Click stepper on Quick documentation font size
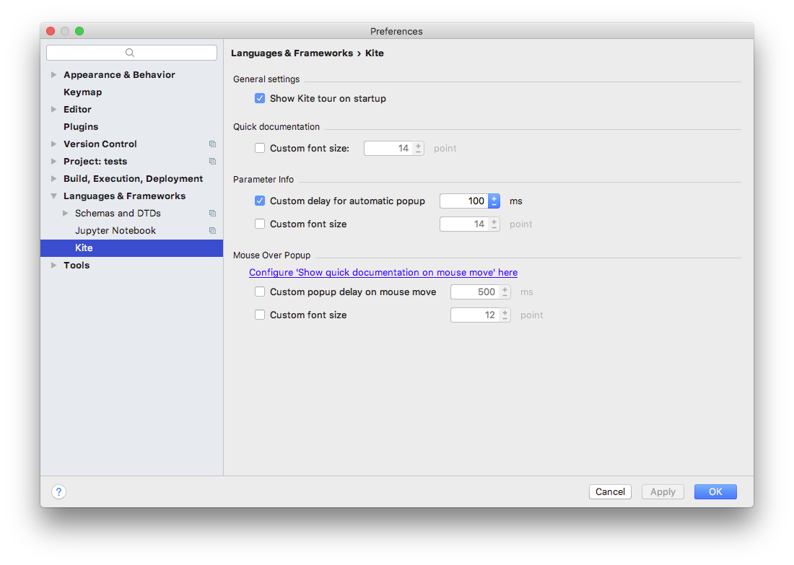Viewport: 794px width, 565px height. pos(418,149)
